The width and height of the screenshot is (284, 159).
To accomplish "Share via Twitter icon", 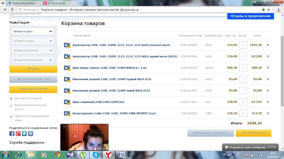I will click(24, 134).
